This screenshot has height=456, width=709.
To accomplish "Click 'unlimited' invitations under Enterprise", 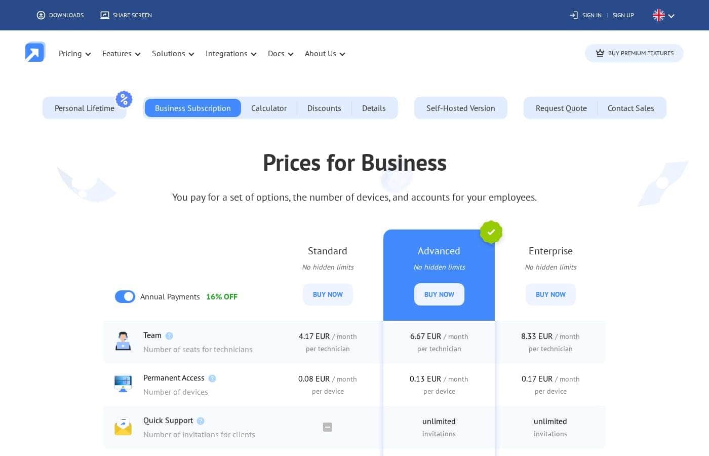I will click(x=550, y=422).
